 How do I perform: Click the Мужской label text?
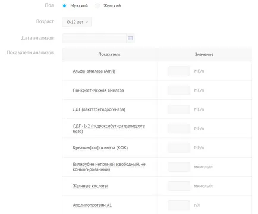pyautogui.click(x=79, y=6)
